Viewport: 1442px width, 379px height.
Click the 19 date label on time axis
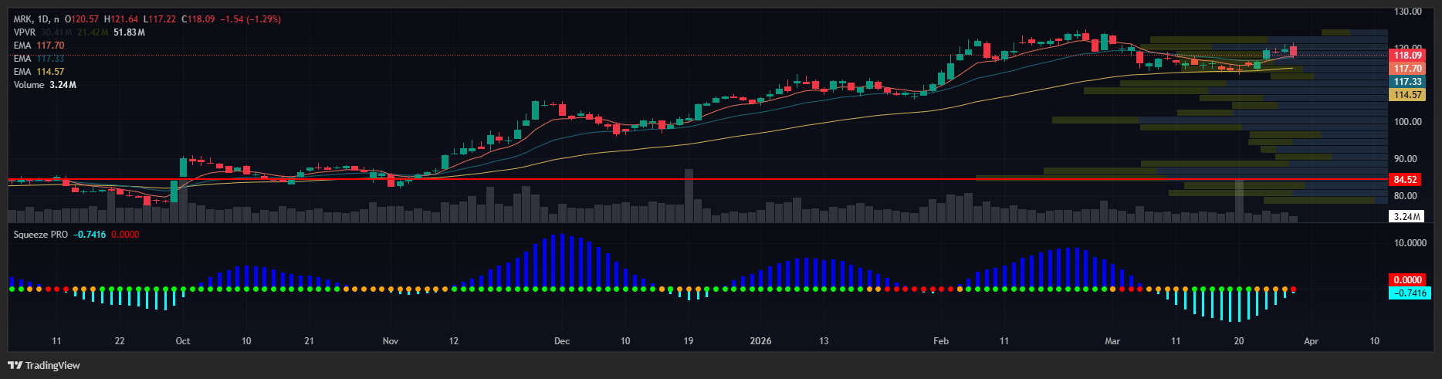pos(689,341)
